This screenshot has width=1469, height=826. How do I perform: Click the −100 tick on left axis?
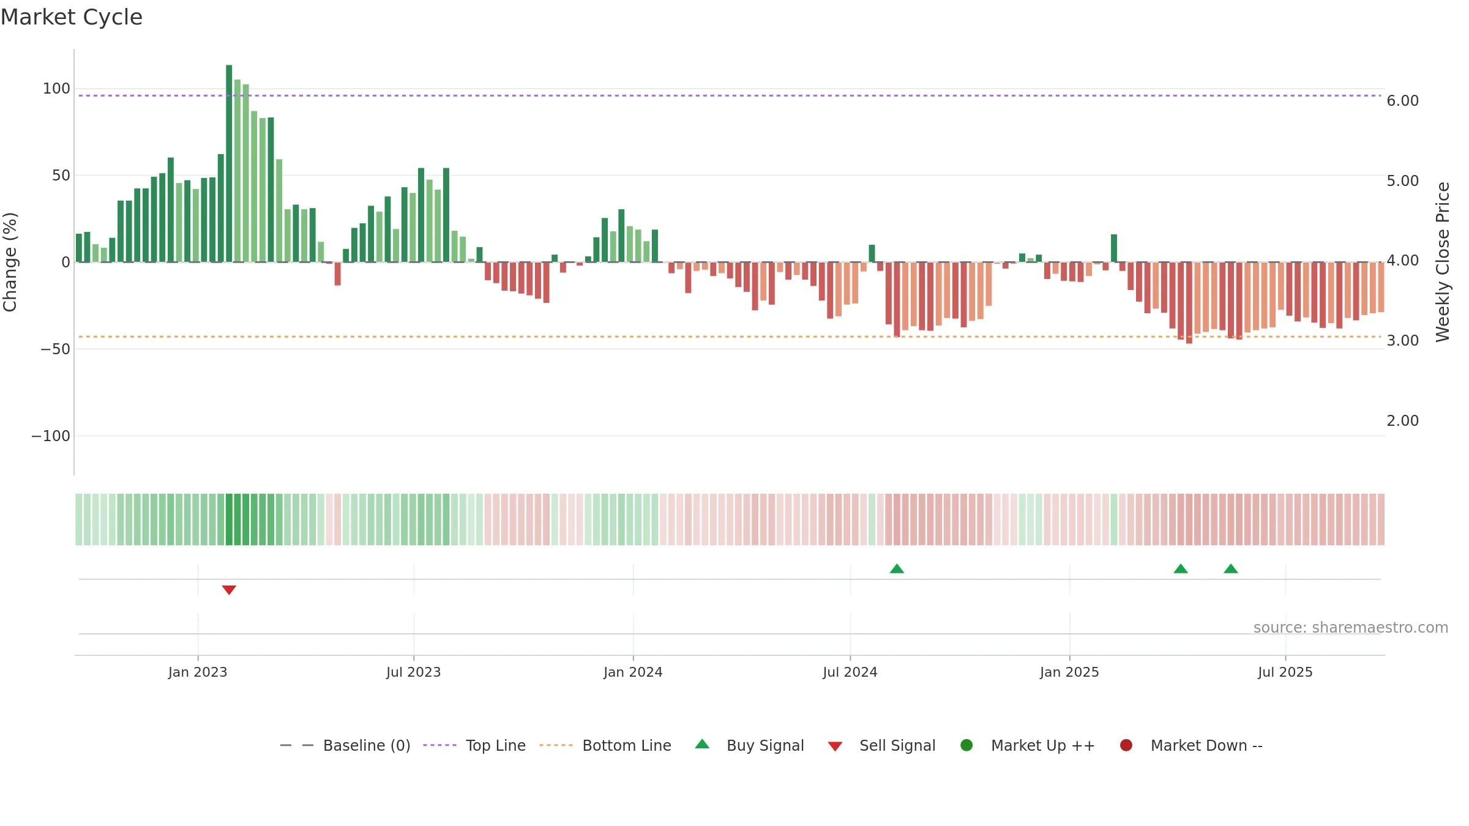click(x=51, y=436)
